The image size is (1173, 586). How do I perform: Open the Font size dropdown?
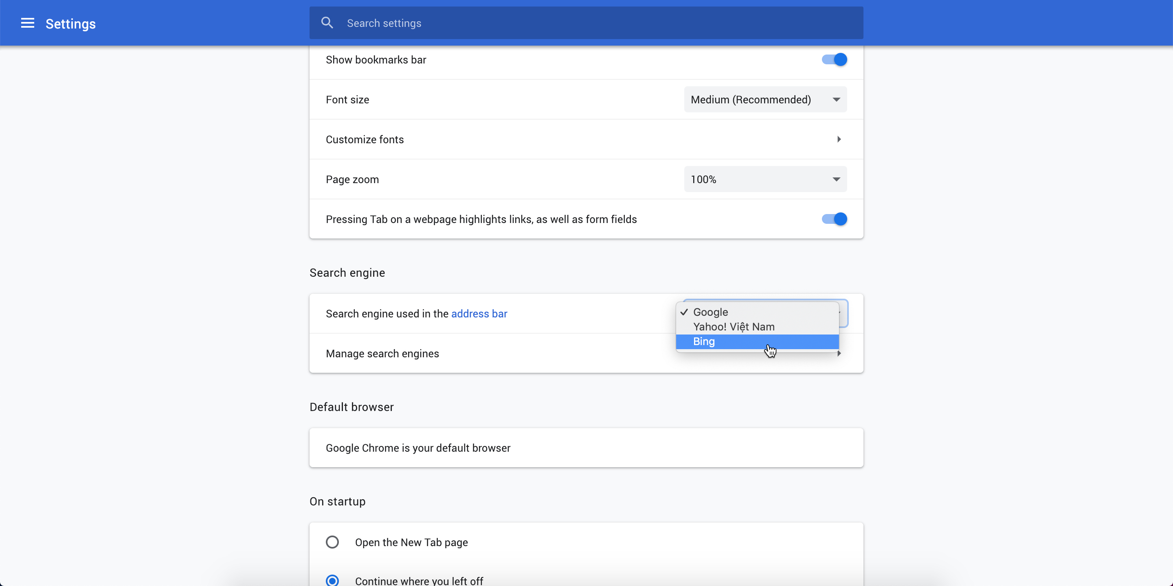pos(765,99)
